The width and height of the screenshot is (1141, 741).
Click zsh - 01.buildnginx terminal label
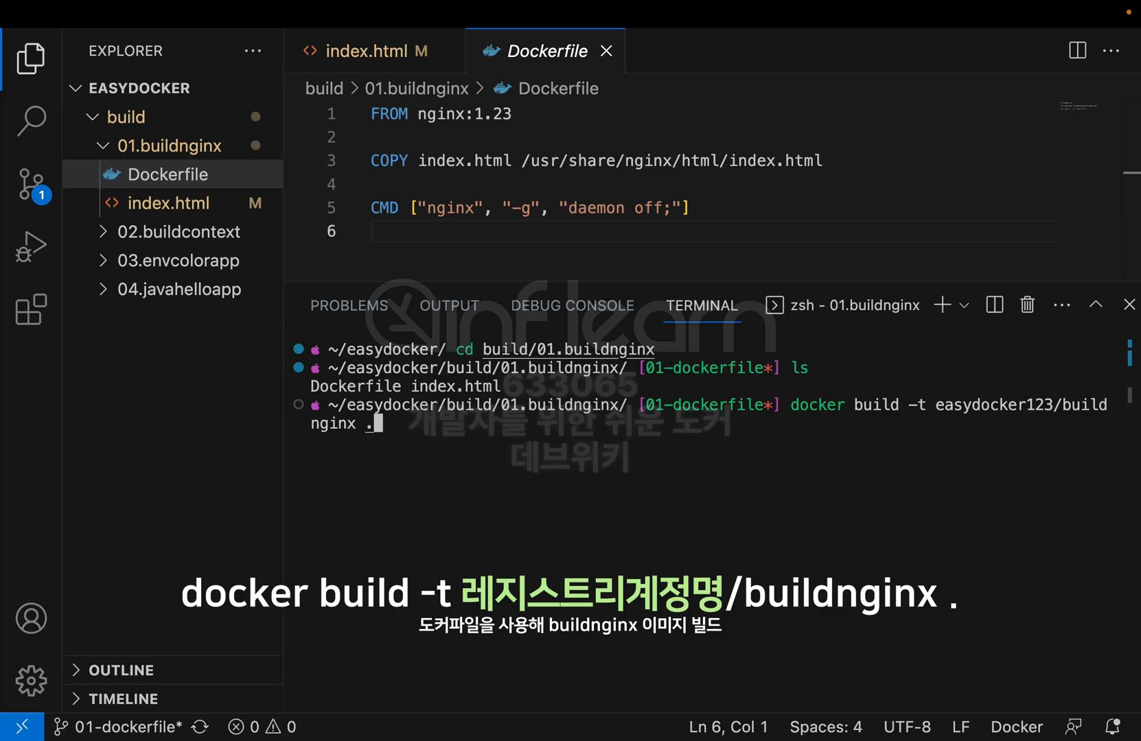click(x=843, y=305)
